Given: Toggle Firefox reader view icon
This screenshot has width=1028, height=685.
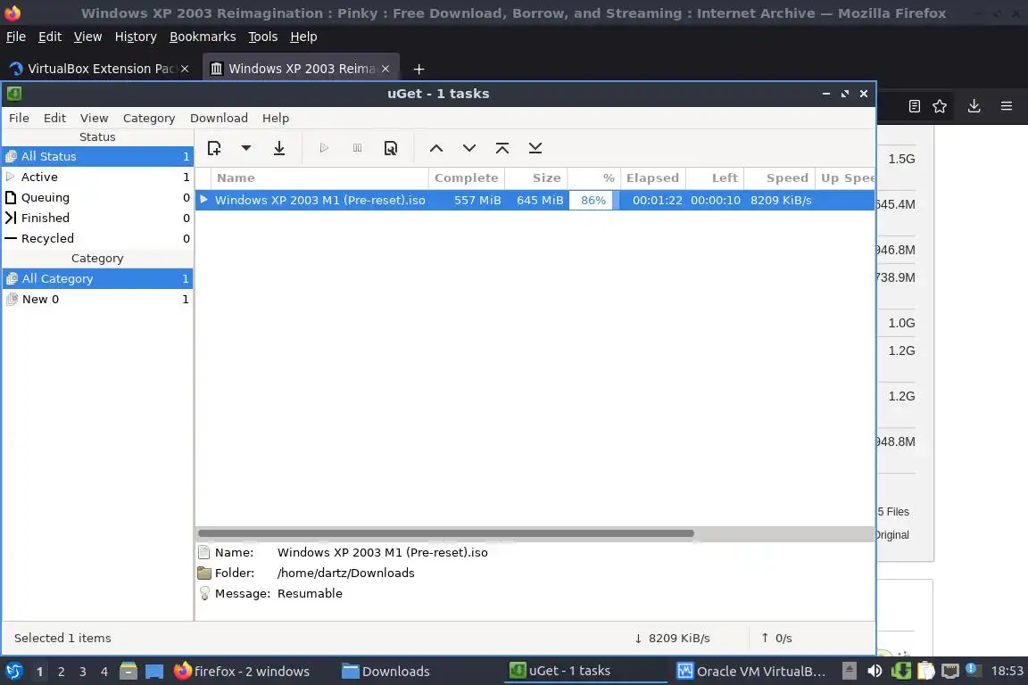Looking at the screenshot, I should [x=915, y=106].
